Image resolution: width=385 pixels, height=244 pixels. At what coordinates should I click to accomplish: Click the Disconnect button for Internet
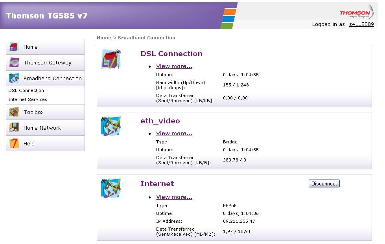[324, 183]
